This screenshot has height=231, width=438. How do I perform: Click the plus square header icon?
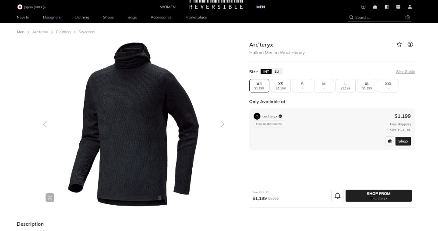[363, 7]
